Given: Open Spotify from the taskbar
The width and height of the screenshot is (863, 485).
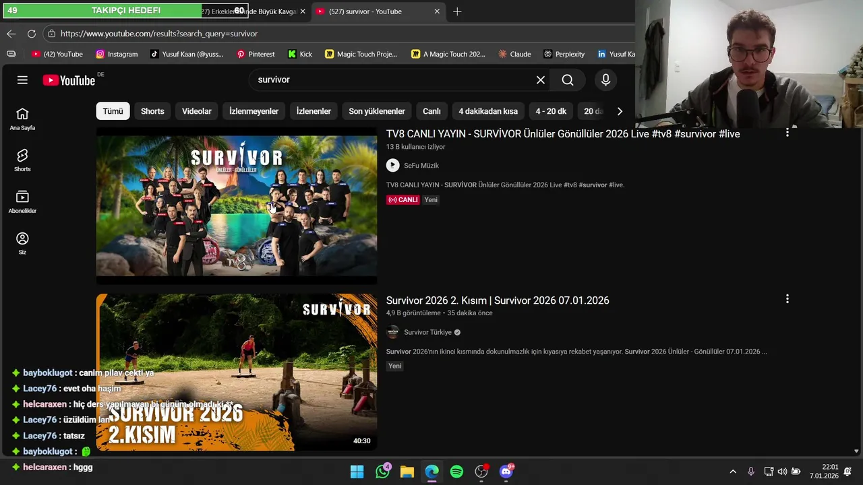Looking at the screenshot, I should click(x=456, y=472).
